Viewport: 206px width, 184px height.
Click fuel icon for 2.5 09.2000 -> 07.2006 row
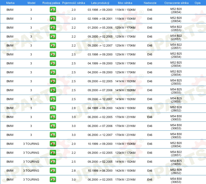[x=53, y=90]
